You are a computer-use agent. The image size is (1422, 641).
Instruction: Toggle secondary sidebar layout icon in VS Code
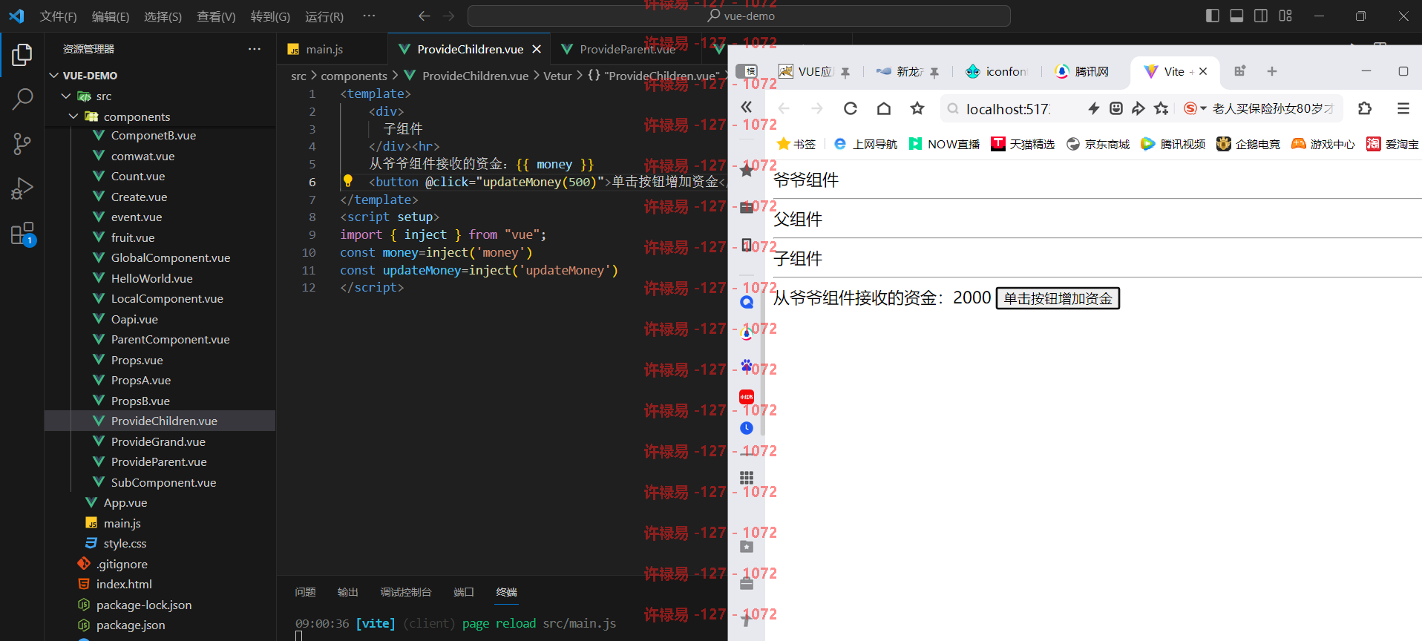(x=1261, y=16)
